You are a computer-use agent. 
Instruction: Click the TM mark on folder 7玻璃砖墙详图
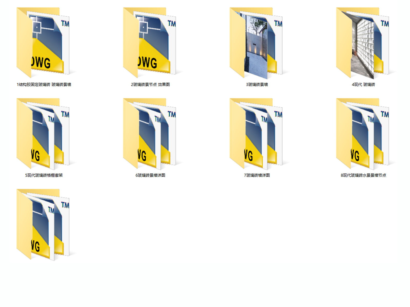277,114
